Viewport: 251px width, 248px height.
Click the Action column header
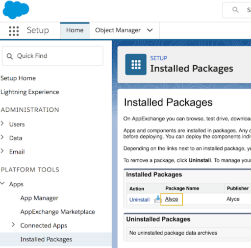137,189
